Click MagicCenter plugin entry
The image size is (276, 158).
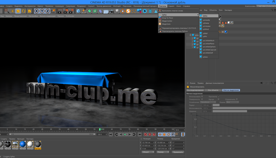(178, 21)
